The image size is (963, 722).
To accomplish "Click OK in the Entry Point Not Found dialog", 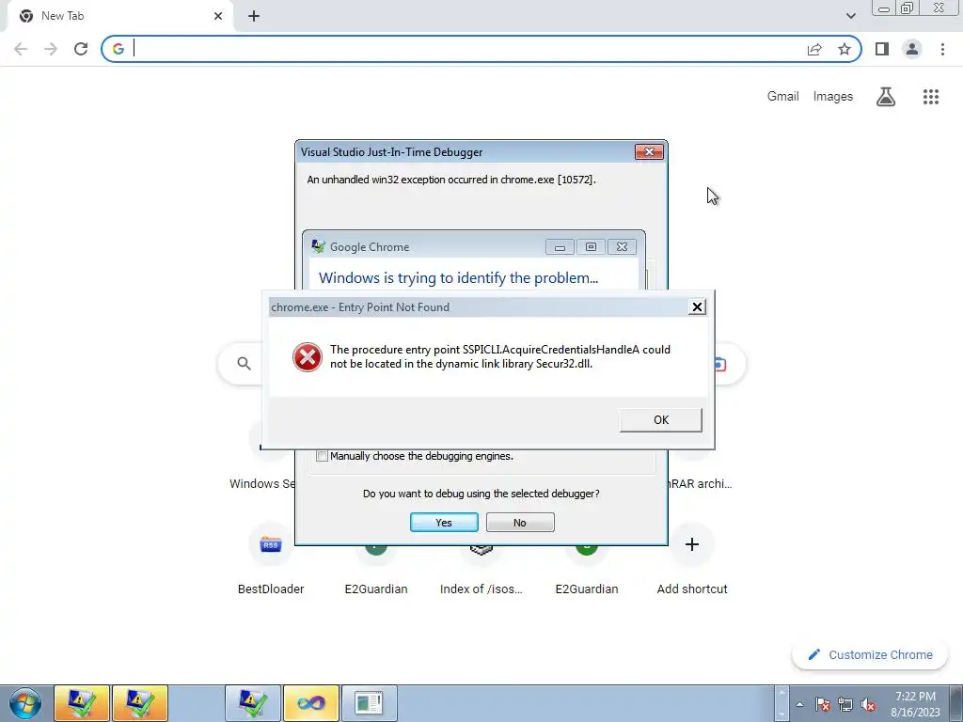I will click(x=661, y=420).
